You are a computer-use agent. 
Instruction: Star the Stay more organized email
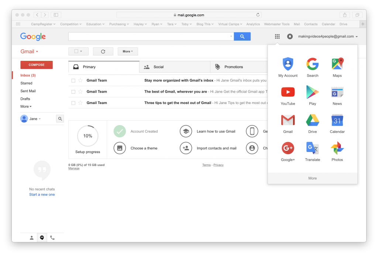coord(80,80)
